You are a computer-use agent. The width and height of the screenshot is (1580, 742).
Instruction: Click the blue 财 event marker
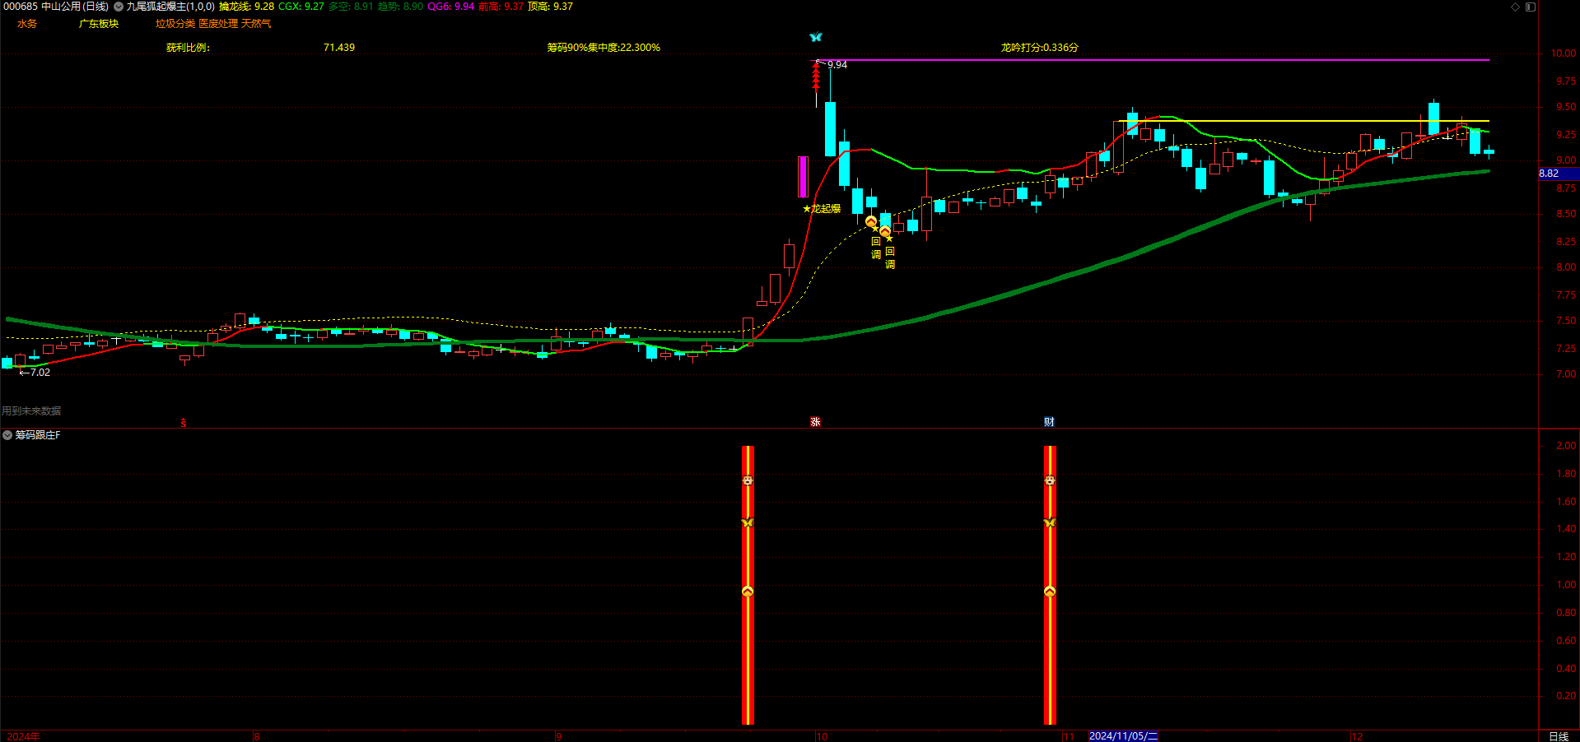[x=1049, y=422]
